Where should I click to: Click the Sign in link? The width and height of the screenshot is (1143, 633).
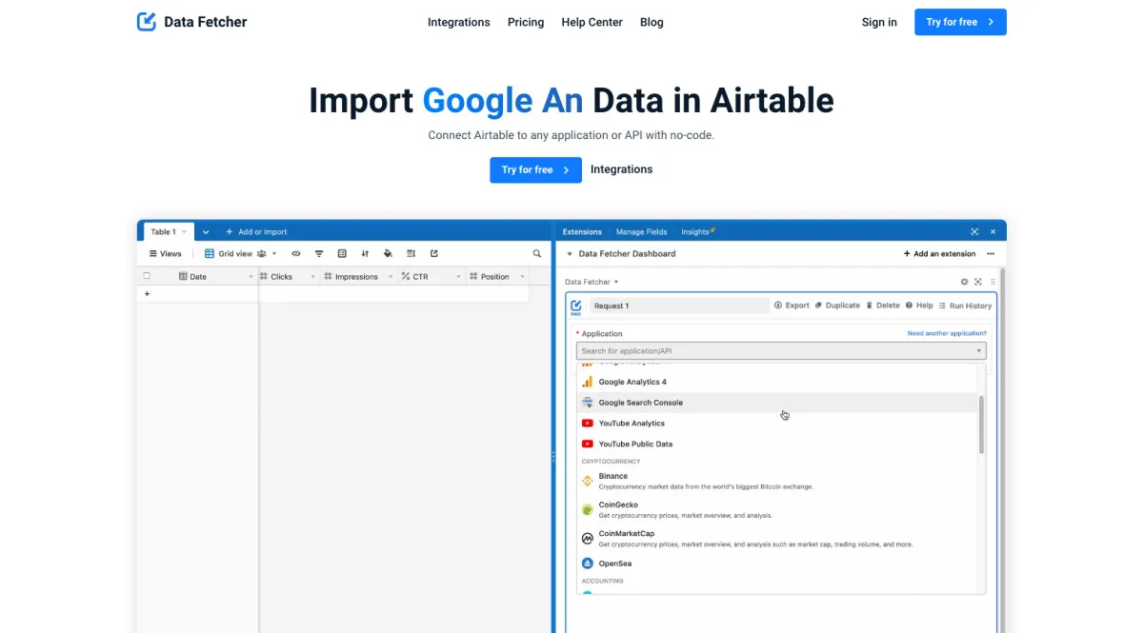click(879, 22)
